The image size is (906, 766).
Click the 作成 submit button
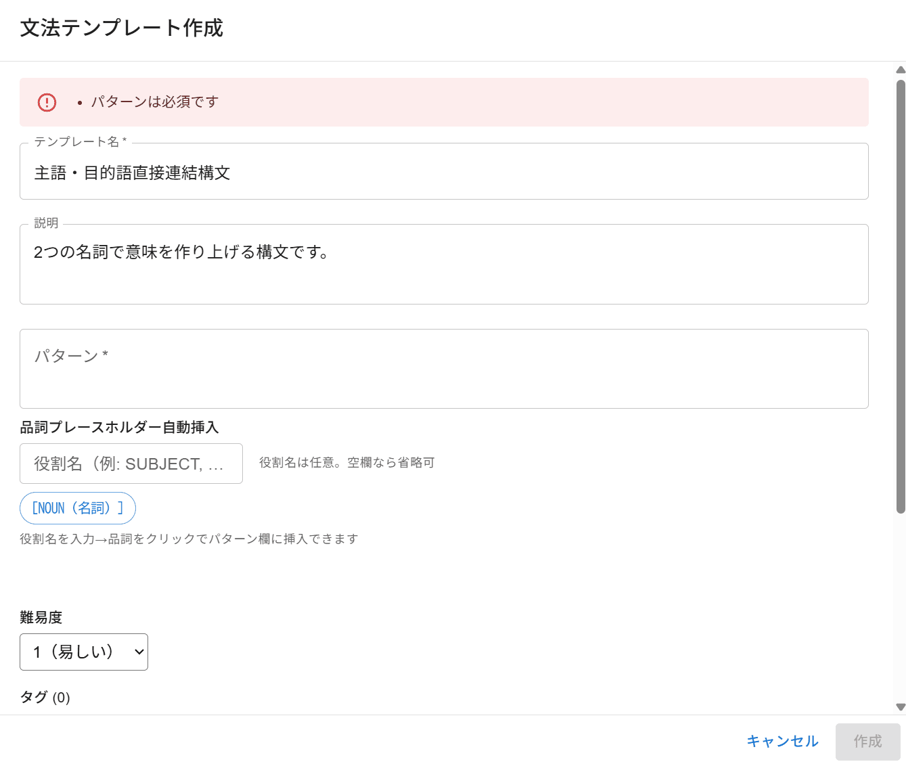(x=867, y=742)
